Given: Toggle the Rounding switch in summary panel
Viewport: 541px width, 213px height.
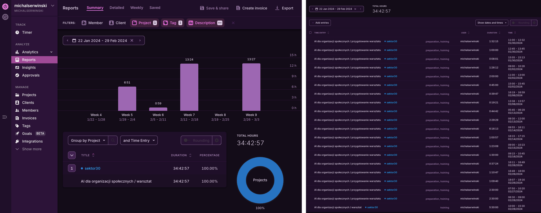Looking at the screenshot, I should coord(186,141).
